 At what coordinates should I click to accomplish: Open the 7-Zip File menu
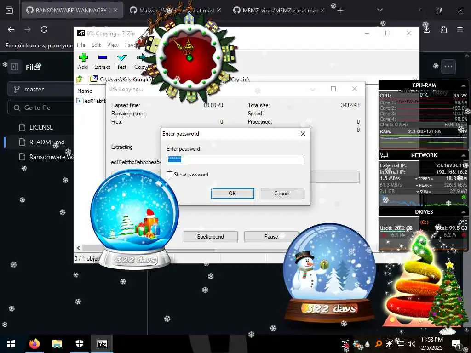tap(81, 45)
